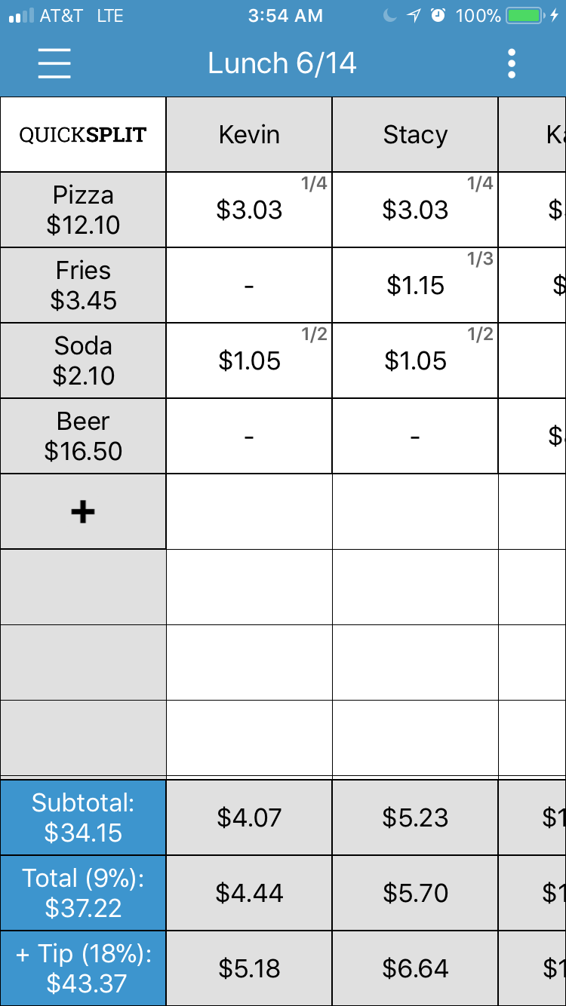
Task: Open the Beer $16.50 item row
Action: (83, 437)
